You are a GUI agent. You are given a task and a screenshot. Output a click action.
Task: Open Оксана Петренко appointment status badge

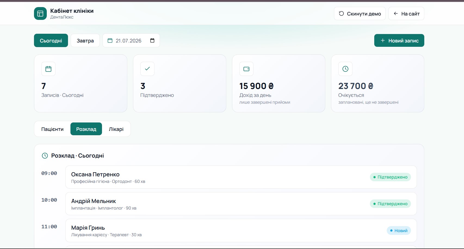[x=390, y=177]
